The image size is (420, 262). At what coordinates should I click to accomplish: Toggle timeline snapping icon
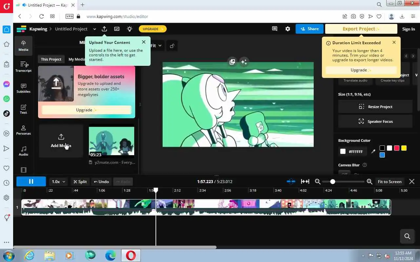[x=291, y=181]
